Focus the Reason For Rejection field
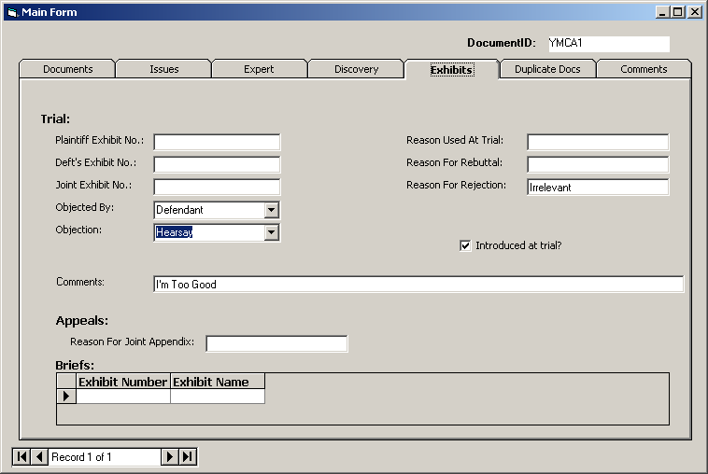This screenshot has height=474, width=708. (x=598, y=188)
